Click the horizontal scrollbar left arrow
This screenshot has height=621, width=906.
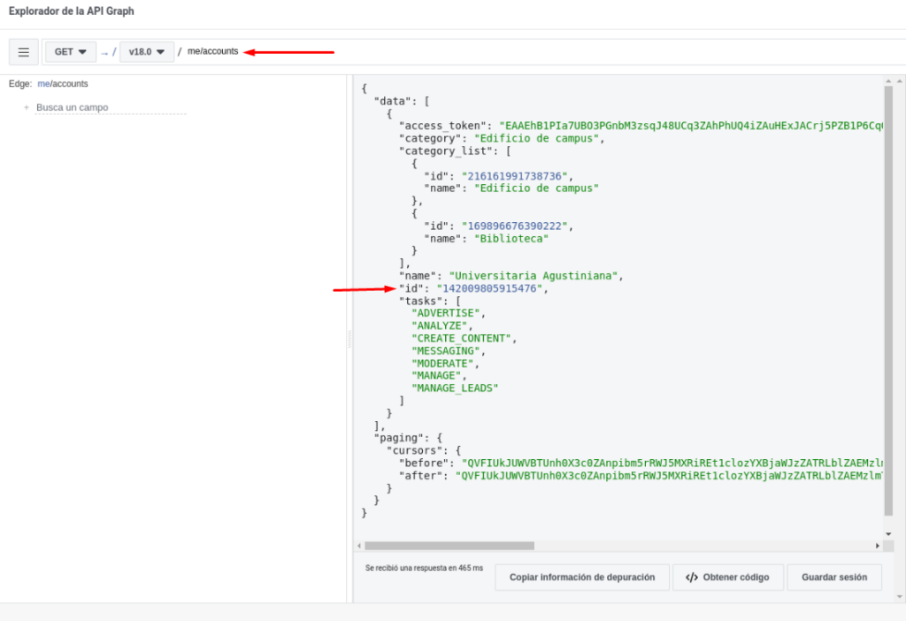coord(358,546)
